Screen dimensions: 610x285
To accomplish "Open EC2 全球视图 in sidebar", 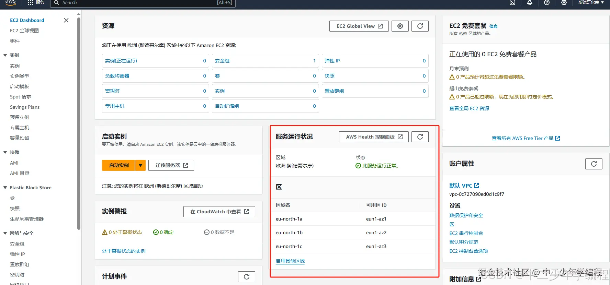I will 24,31.
